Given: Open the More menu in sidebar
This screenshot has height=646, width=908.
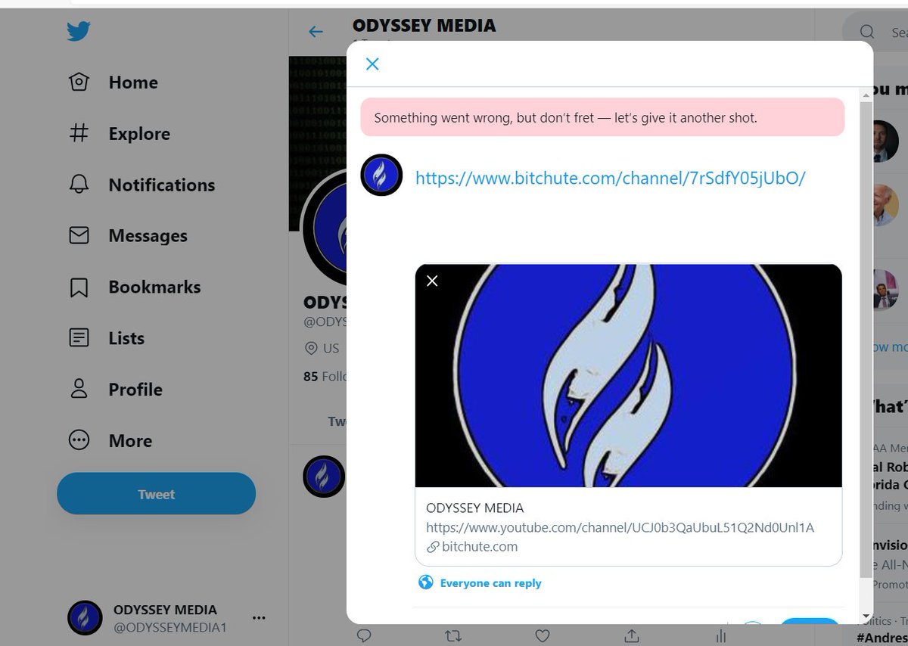Looking at the screenshot, I should 110,441.
